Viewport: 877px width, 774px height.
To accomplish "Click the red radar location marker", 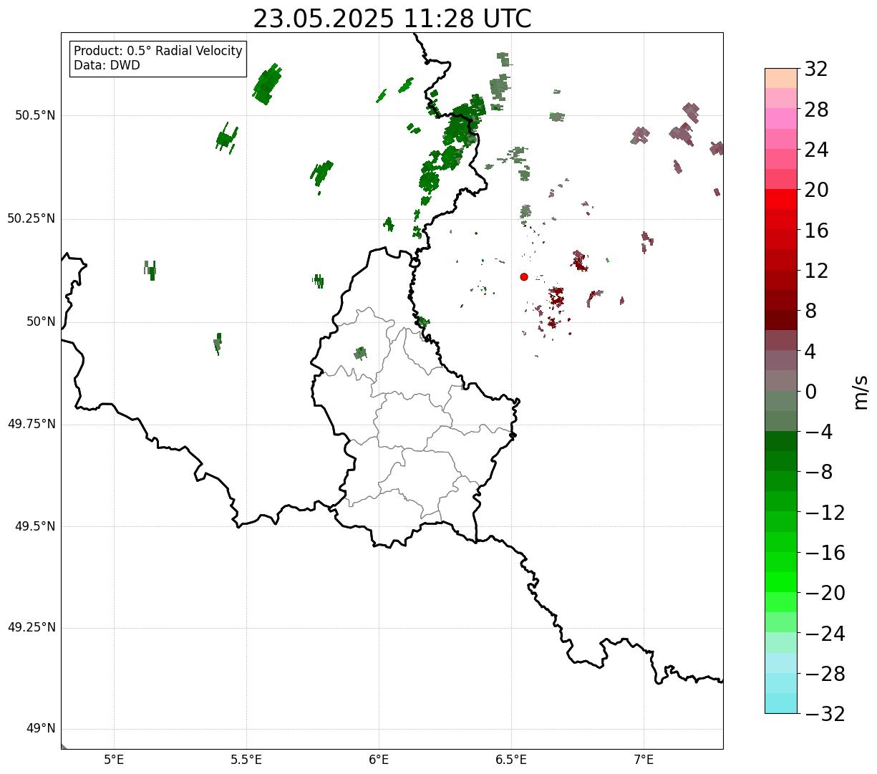I will [524, 277].
